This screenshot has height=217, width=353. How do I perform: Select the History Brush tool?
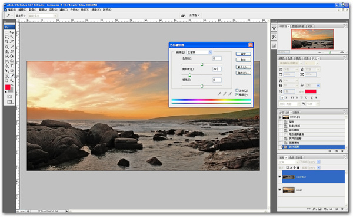pos(12,51)
